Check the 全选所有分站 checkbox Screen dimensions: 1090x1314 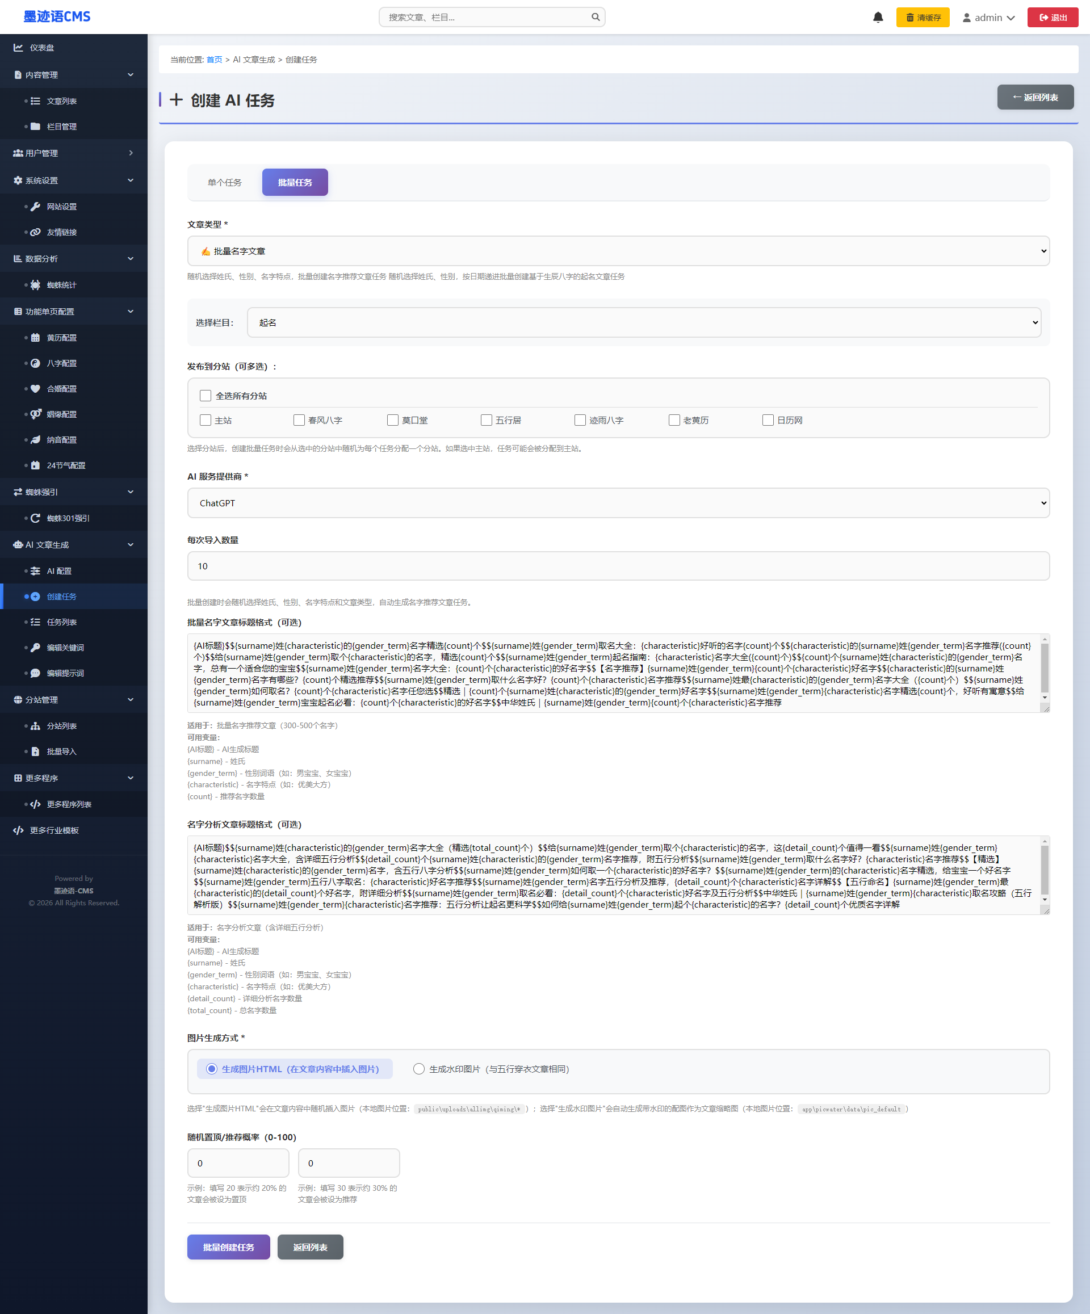coord(206,396)
